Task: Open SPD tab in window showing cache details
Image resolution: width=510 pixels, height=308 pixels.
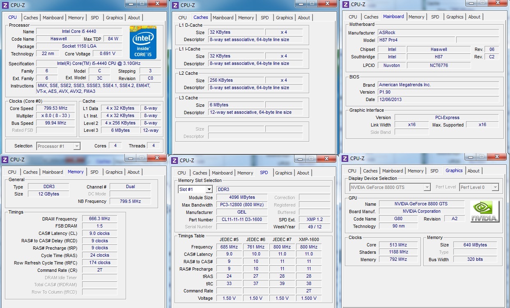Action: tap(265, 18)
